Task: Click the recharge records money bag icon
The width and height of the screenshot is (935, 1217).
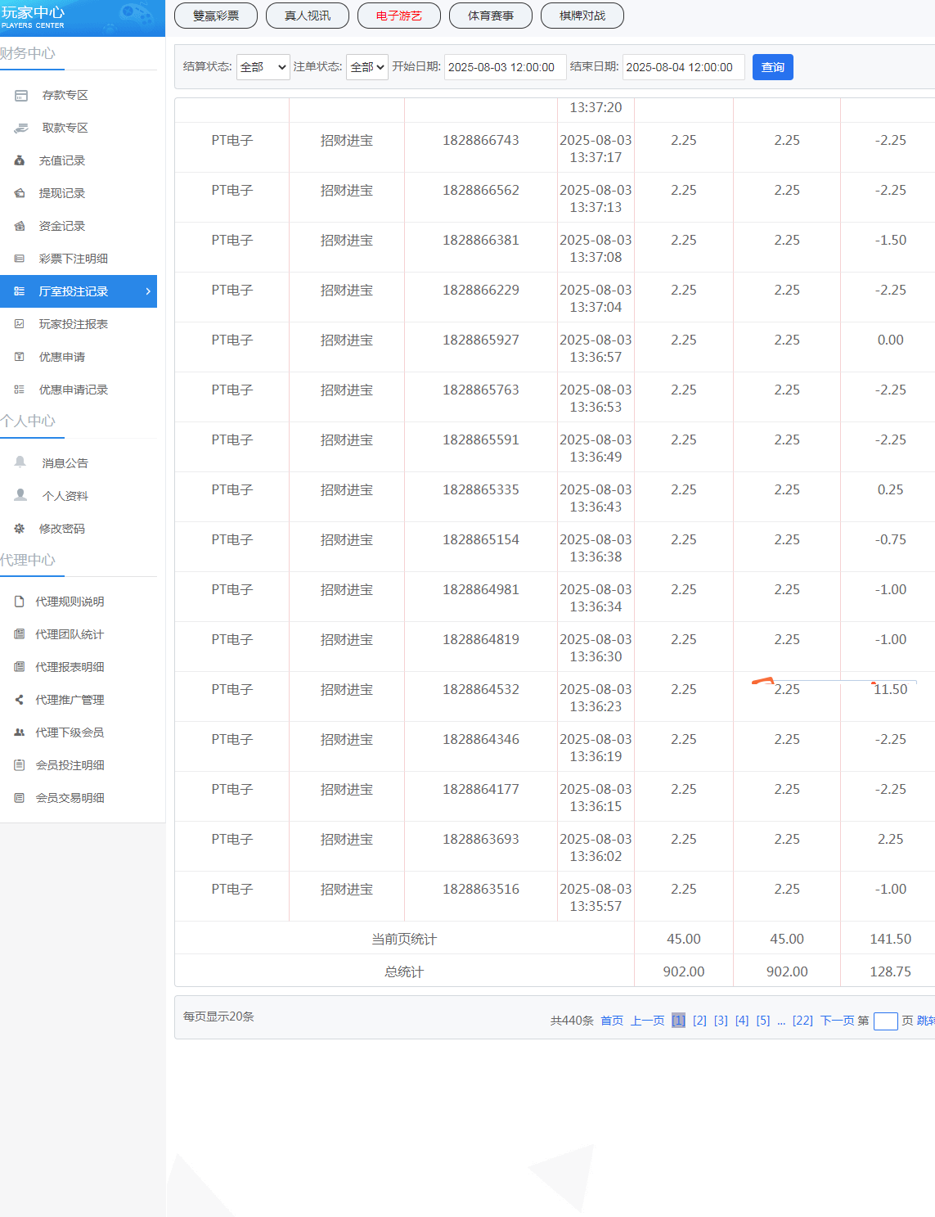Action: pyautogui.click(x=20, y=161)
